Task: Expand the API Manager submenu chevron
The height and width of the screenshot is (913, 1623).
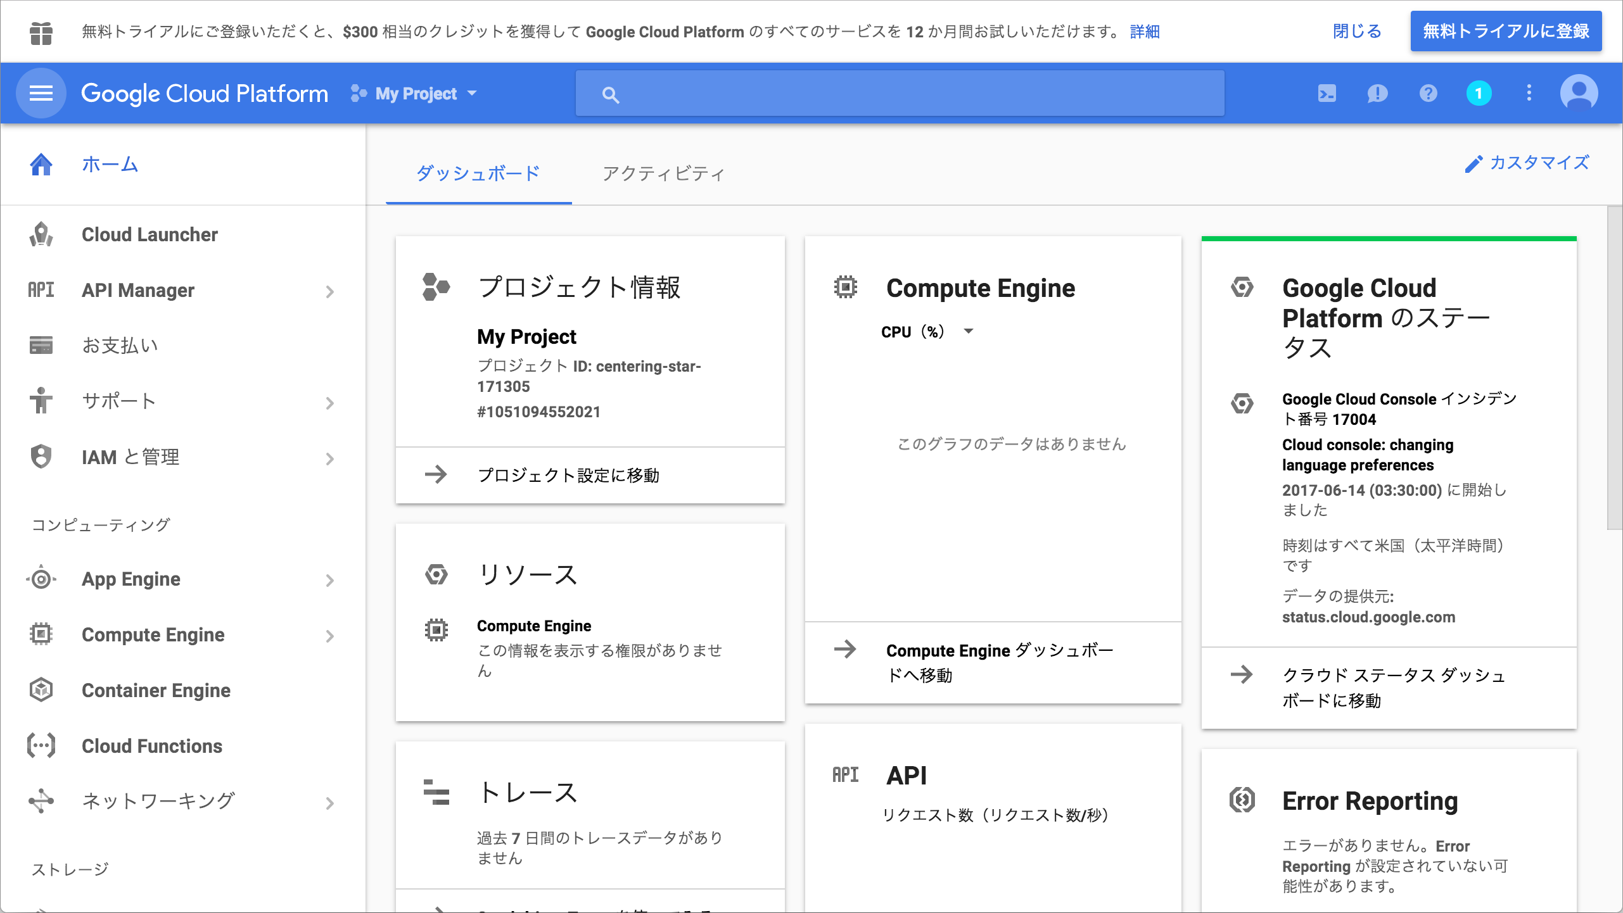Action: 329,292
